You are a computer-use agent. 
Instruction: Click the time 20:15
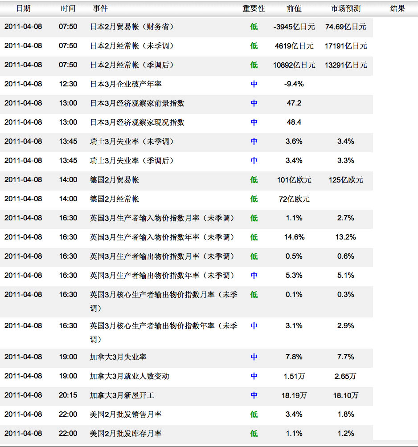tap(68, 395)
